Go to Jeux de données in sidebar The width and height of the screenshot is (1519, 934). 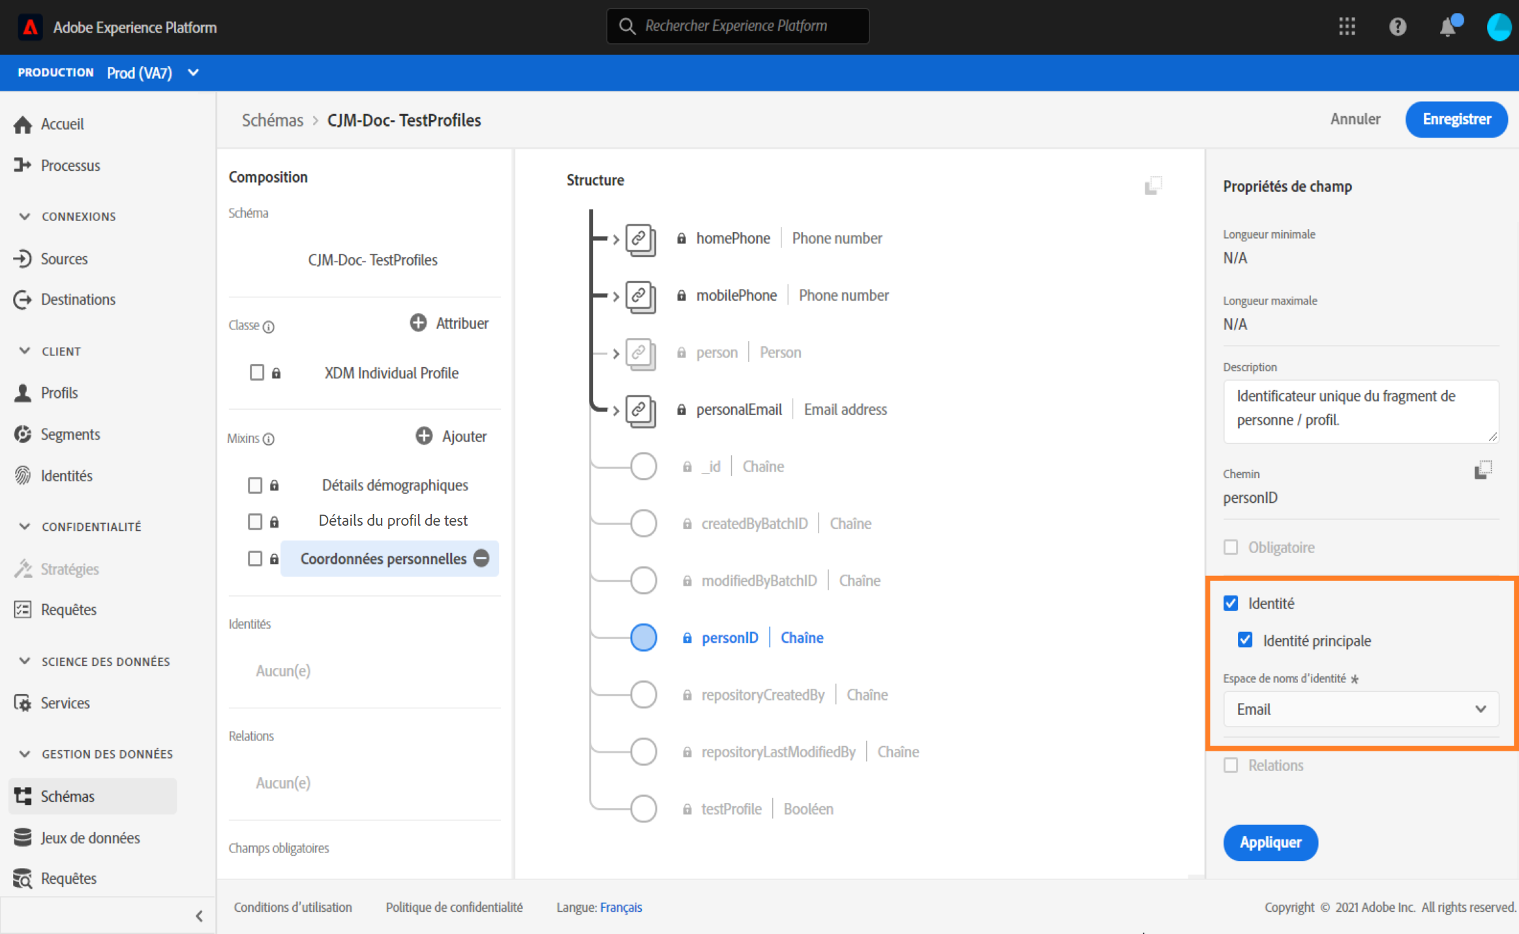pyautogui.click(x=90, y=837)
